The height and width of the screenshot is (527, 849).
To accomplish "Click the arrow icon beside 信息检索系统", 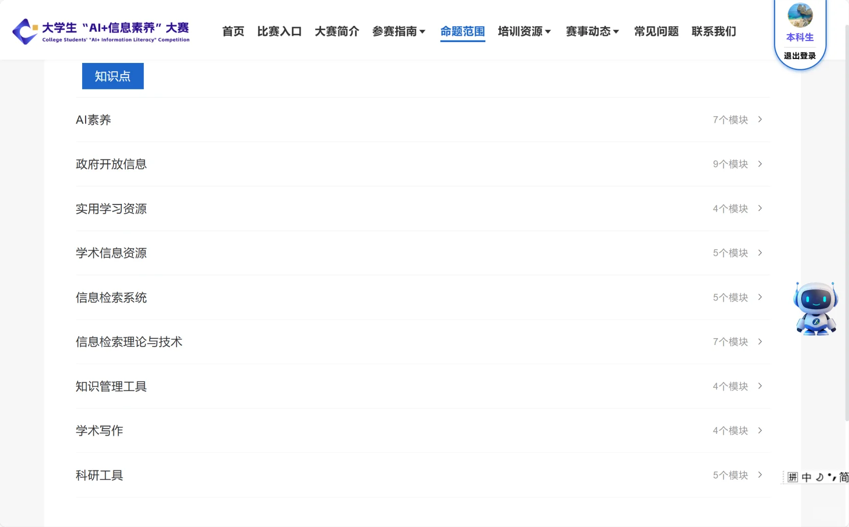I will (759, 297).
